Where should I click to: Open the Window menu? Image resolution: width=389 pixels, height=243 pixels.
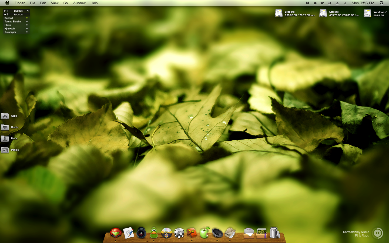coord(79,3)
